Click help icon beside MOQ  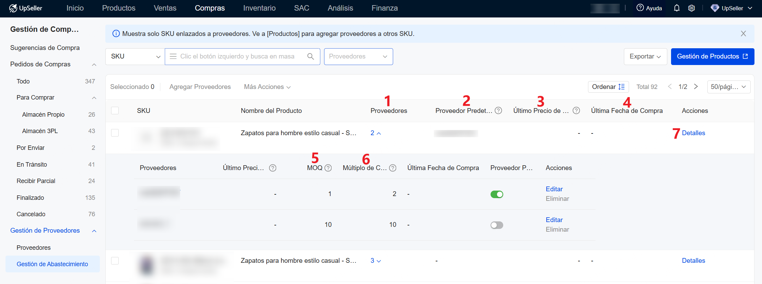pyautogui.click(x=328, y=168)
